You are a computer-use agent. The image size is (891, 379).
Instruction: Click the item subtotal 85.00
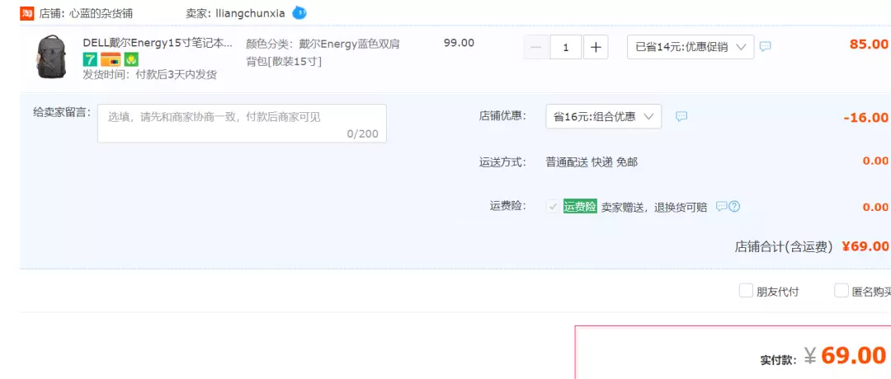point(868,44)
